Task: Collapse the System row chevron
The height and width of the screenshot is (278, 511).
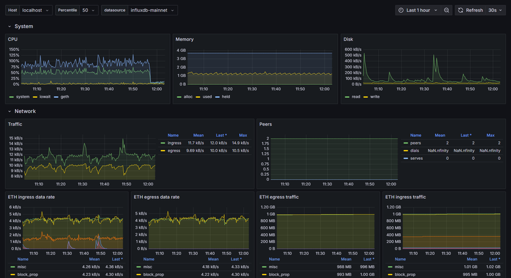Action: (10, 27)
